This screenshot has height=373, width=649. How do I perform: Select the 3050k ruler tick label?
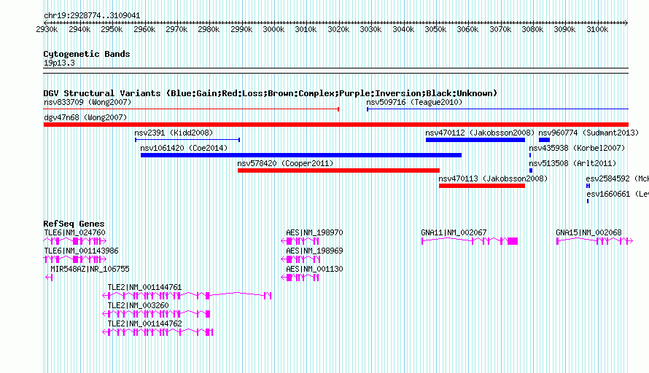435,29
